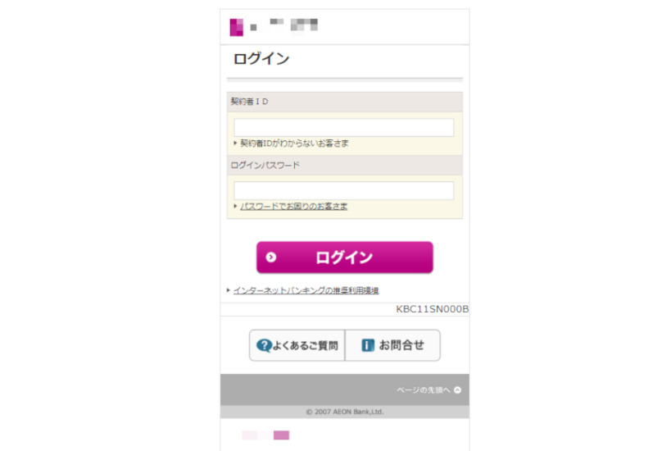Click the KBC11SN000B screen code text
The height and width of the screenshot is (451, 653).
point(433,309)
